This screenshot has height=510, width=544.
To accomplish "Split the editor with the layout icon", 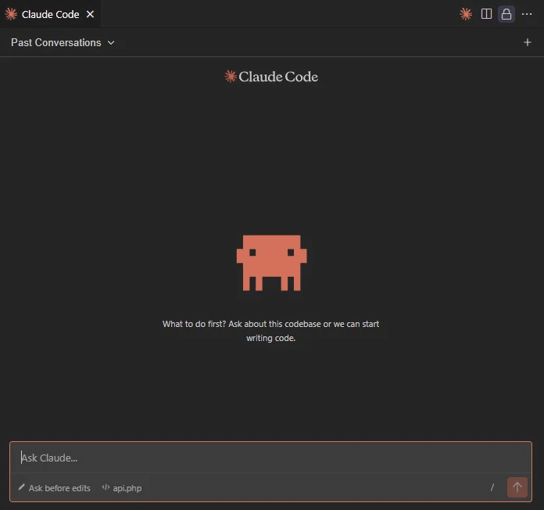I will click(486, 14).
